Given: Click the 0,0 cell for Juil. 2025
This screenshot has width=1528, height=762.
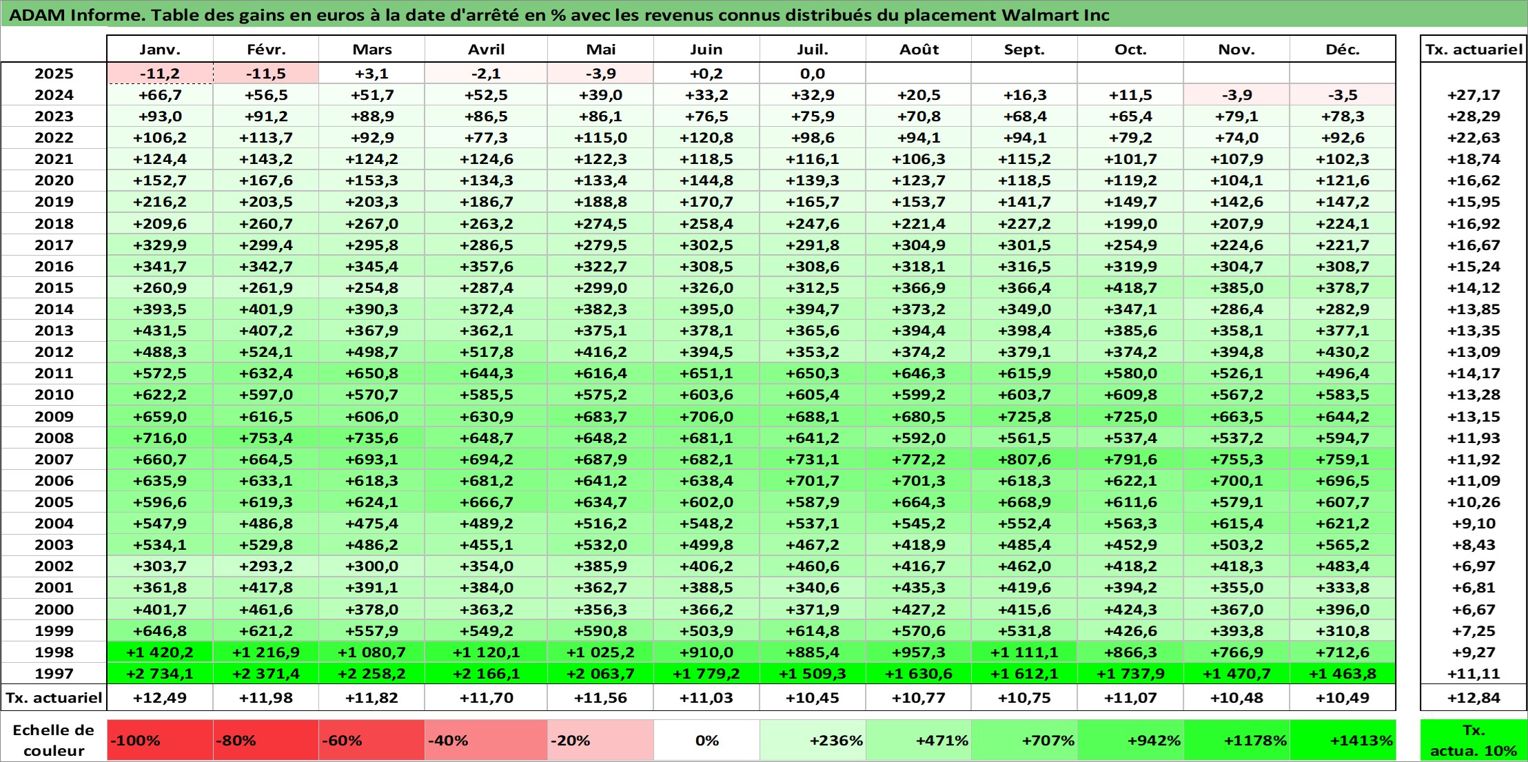Looking at the screenshot, I should coord(813,74).
